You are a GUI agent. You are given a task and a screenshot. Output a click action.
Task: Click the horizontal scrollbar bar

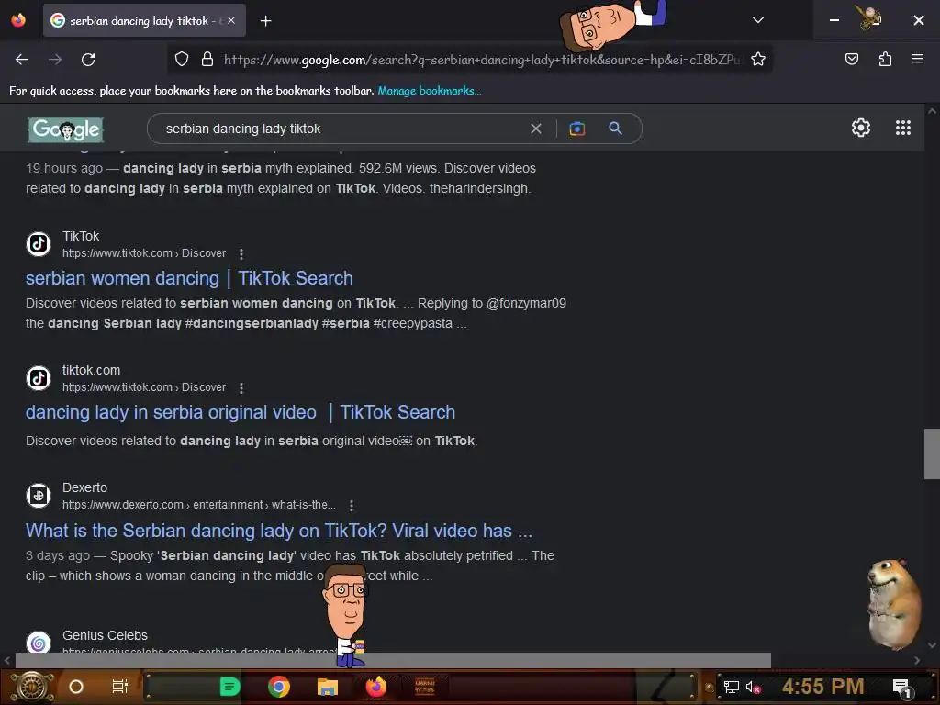(393, 660)
